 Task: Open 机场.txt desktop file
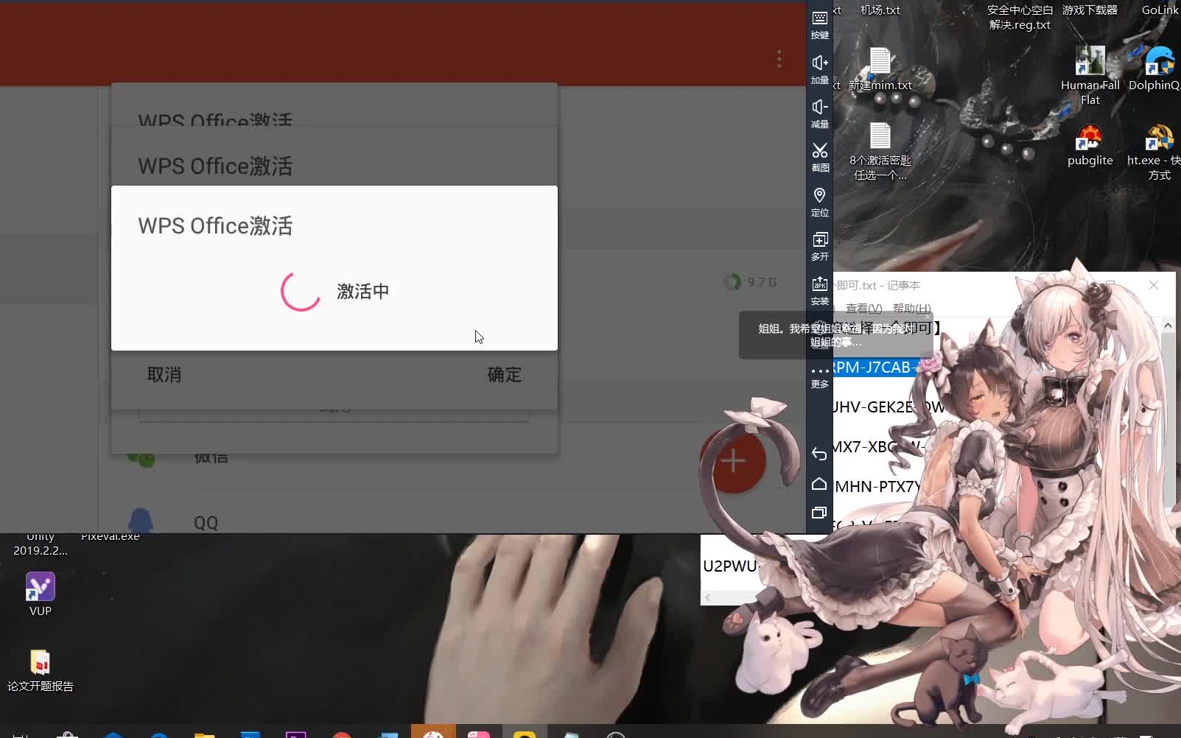[x=880, y=10]
